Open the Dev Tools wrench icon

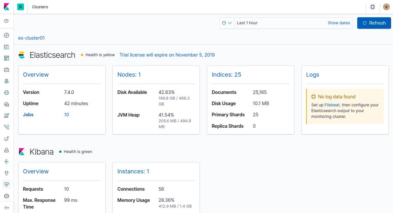7,173
